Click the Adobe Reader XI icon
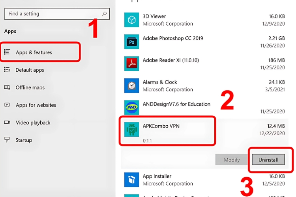296x197 pixels. 131,63
